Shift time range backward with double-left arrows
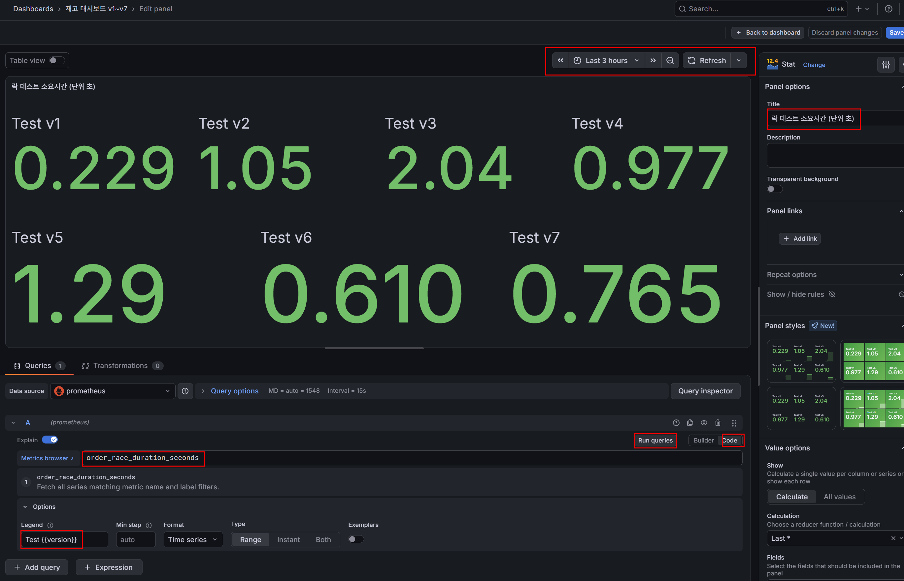 (x=560, y=60)
